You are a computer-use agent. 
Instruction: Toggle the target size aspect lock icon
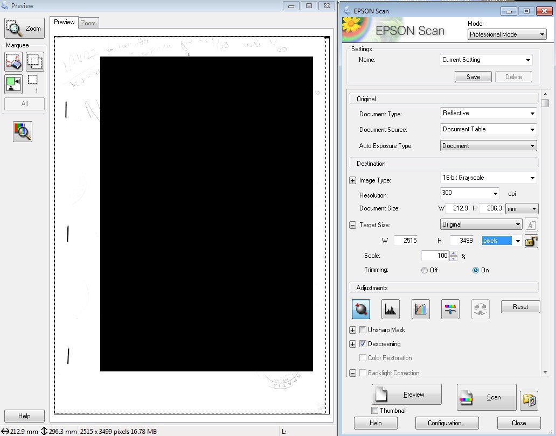pyautogui.click(x=531, y=241)
